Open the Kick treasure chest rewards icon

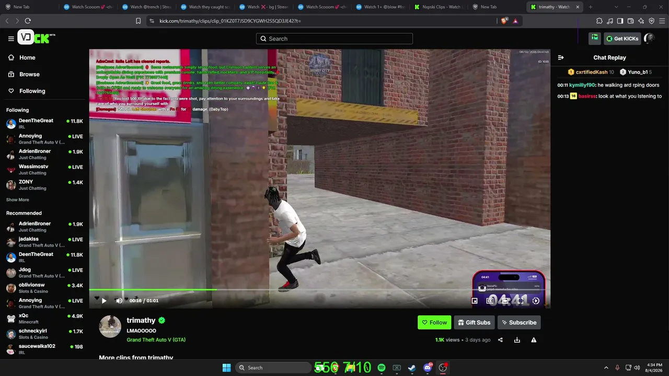coord(595,38)
